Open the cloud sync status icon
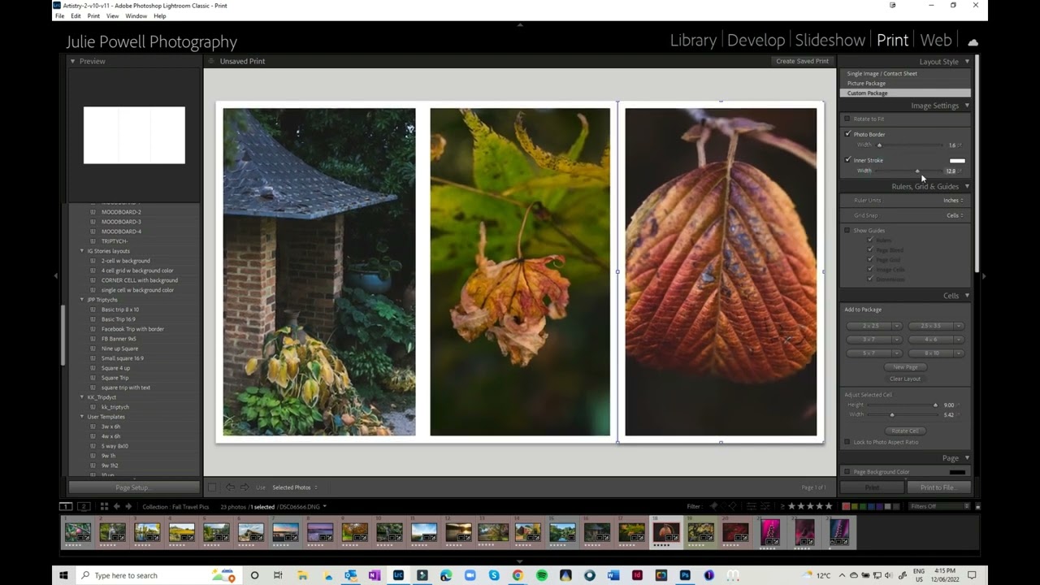The height and width of the screenshot is (585, 1040). 973,41
